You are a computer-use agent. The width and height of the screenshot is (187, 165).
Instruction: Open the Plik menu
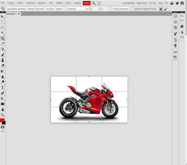pos(2,3)
